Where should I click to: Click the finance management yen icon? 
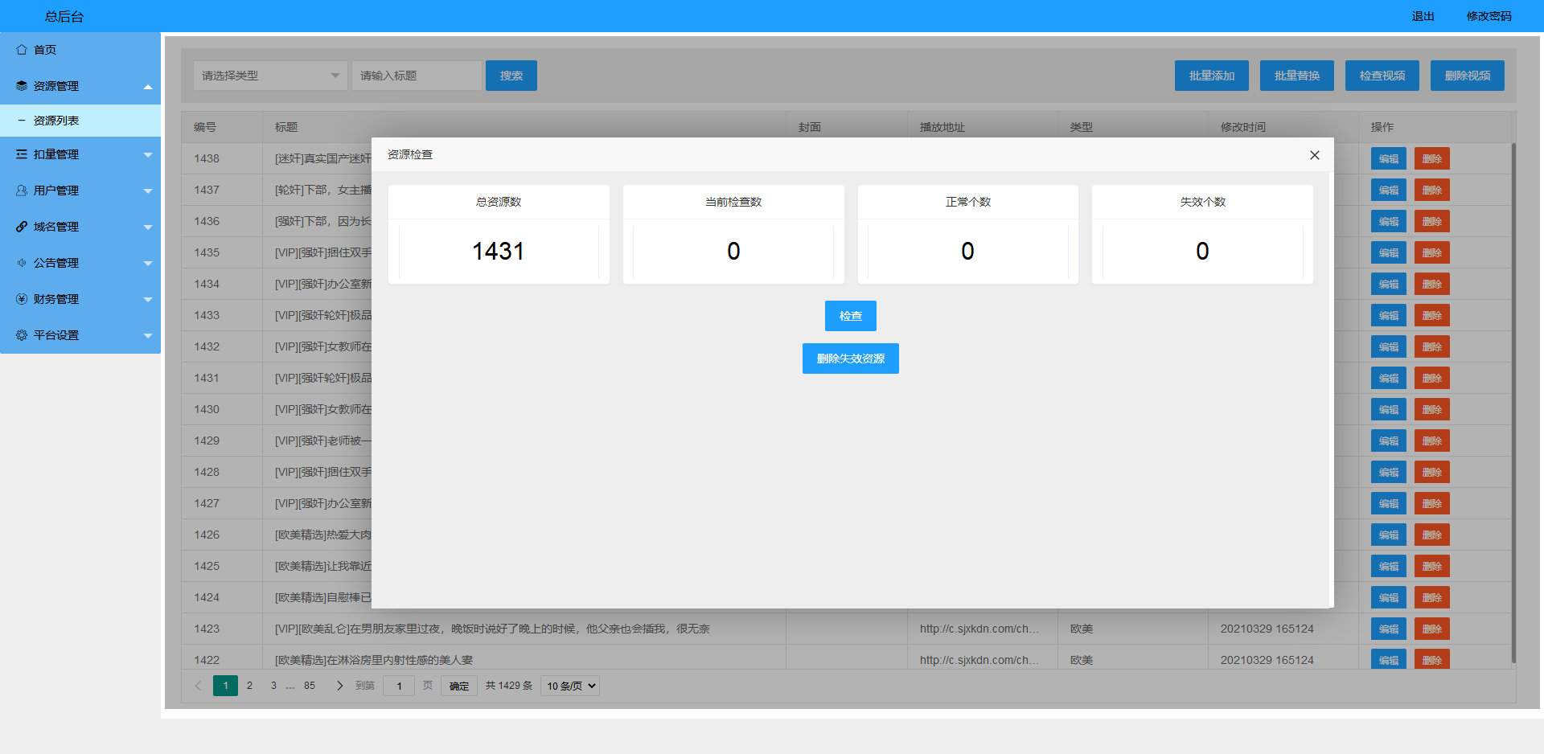22,299
